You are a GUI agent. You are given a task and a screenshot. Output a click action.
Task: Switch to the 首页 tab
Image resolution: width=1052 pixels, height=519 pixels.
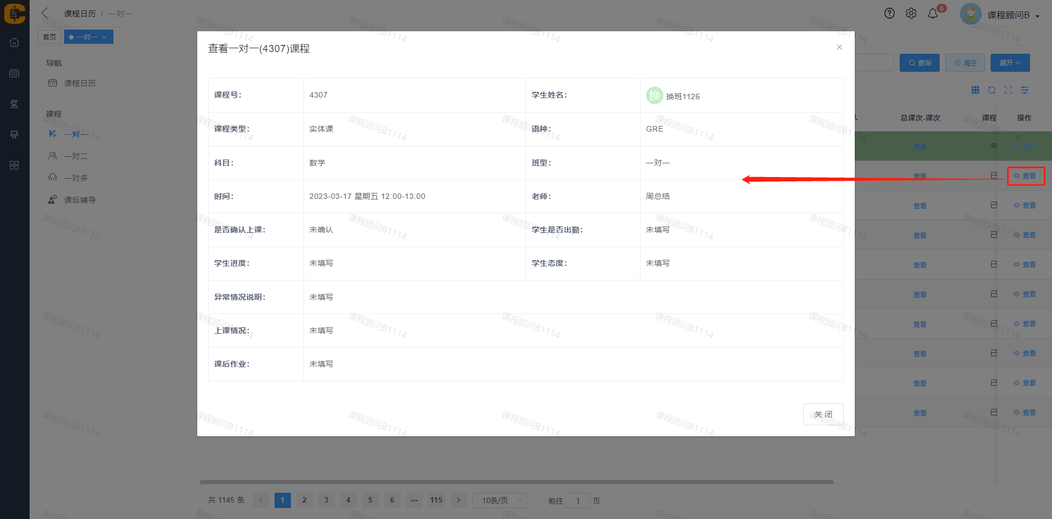(x=49, y=37)
